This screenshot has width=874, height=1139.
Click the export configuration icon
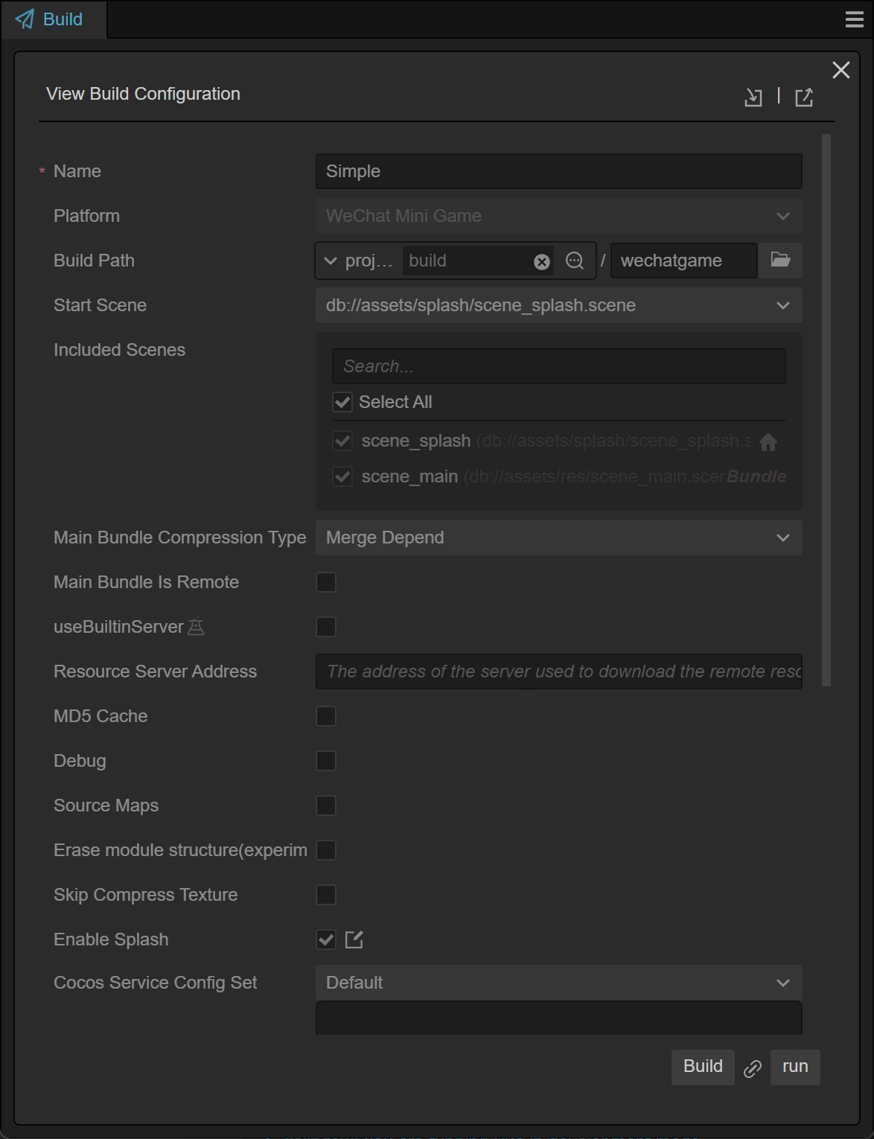pyautogui.click(x=804, y=97)
